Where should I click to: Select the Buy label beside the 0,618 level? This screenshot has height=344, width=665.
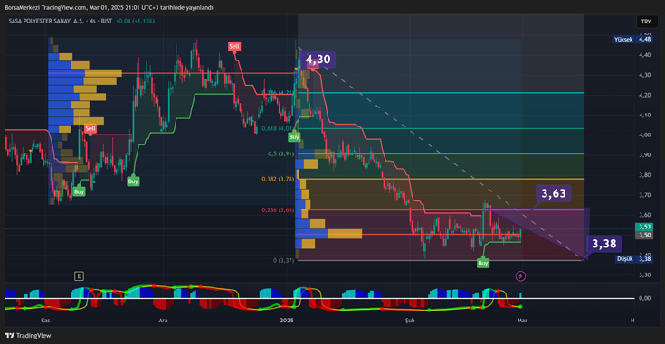(x=294, y=136)
